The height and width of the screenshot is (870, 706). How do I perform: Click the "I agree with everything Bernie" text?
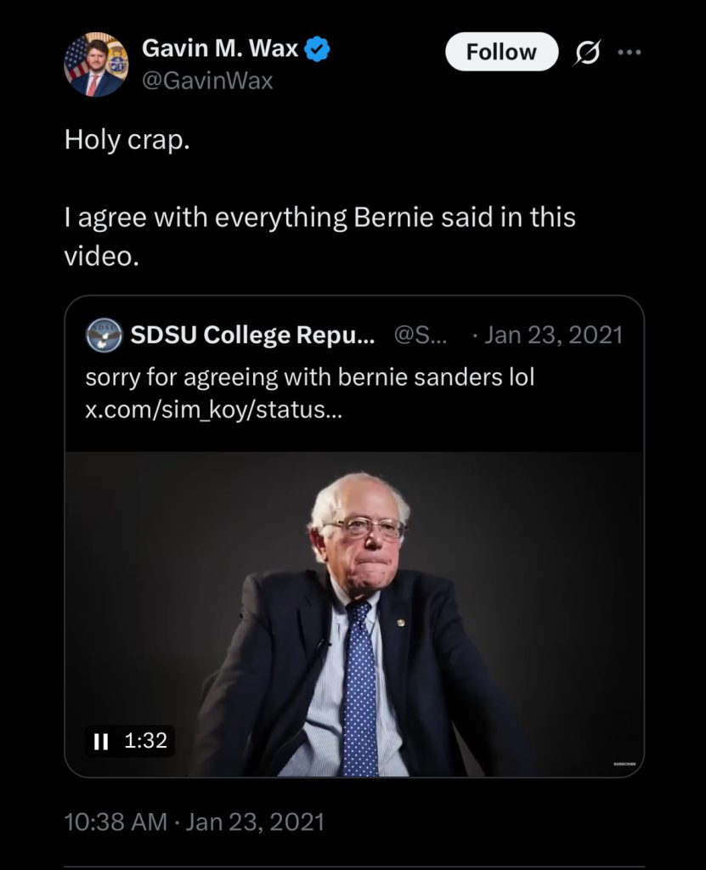coord(319,217)
